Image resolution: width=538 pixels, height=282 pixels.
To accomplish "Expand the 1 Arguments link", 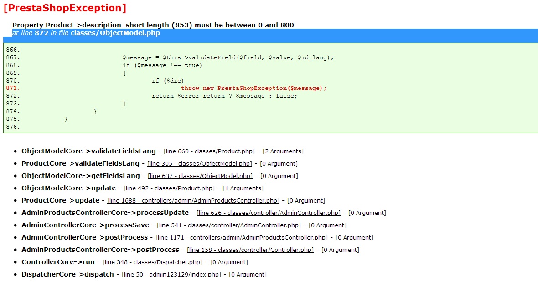I will click(243, 188).
